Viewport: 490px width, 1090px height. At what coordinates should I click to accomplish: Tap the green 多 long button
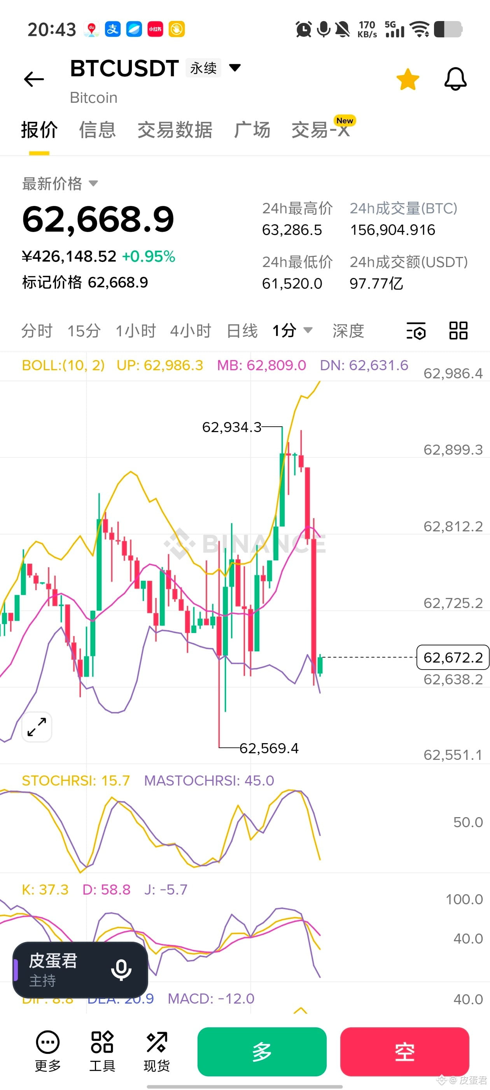[x=262, y=1051]
